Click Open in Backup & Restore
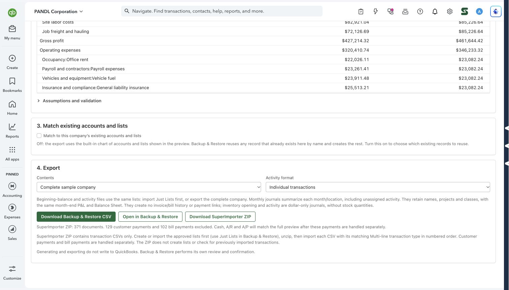Screen dimensions: 509x290 (150, 217)
